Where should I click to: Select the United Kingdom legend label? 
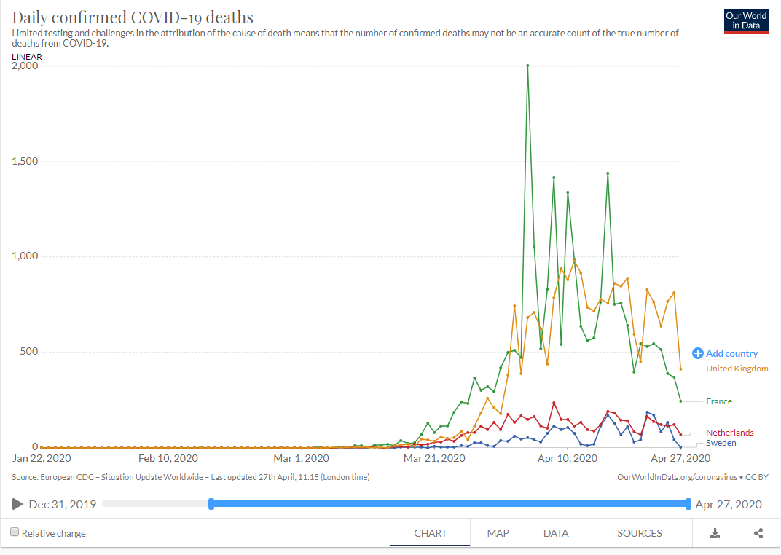(x=737, y=369)
